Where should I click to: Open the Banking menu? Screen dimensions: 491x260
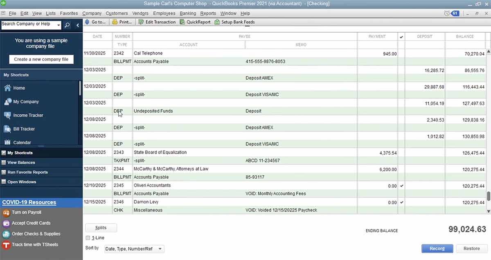click(188, 13)
